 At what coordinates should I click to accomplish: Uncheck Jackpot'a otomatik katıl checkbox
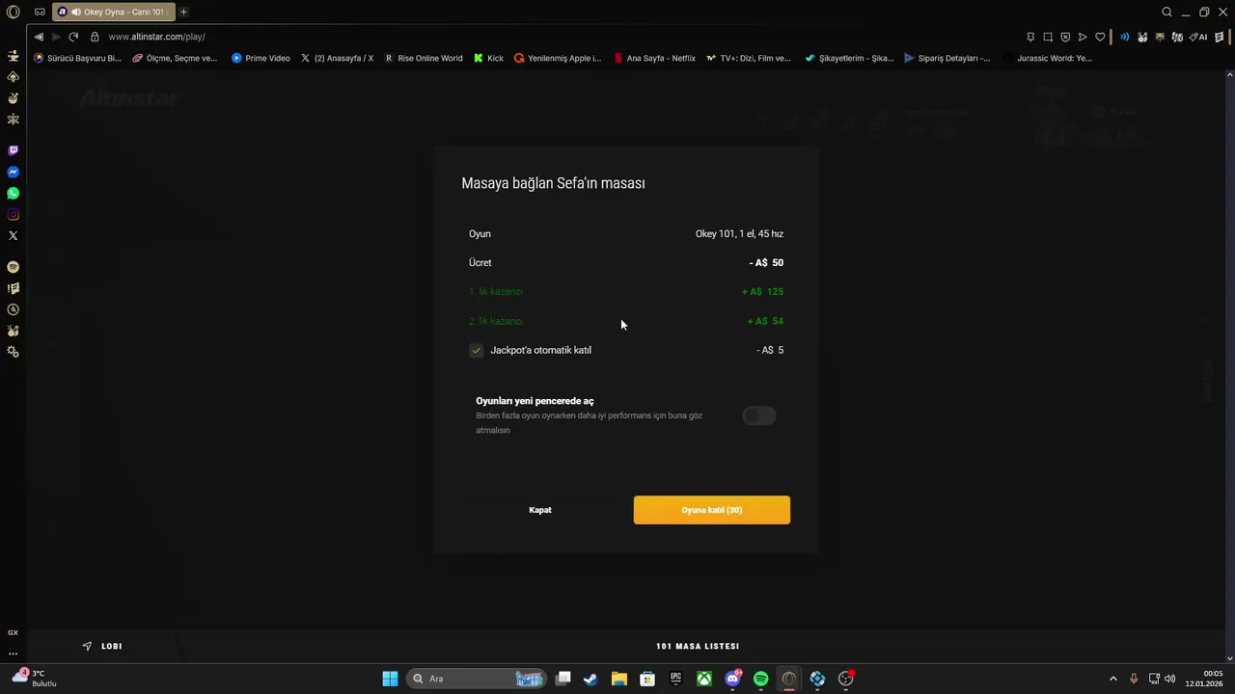tap(476, 350)
